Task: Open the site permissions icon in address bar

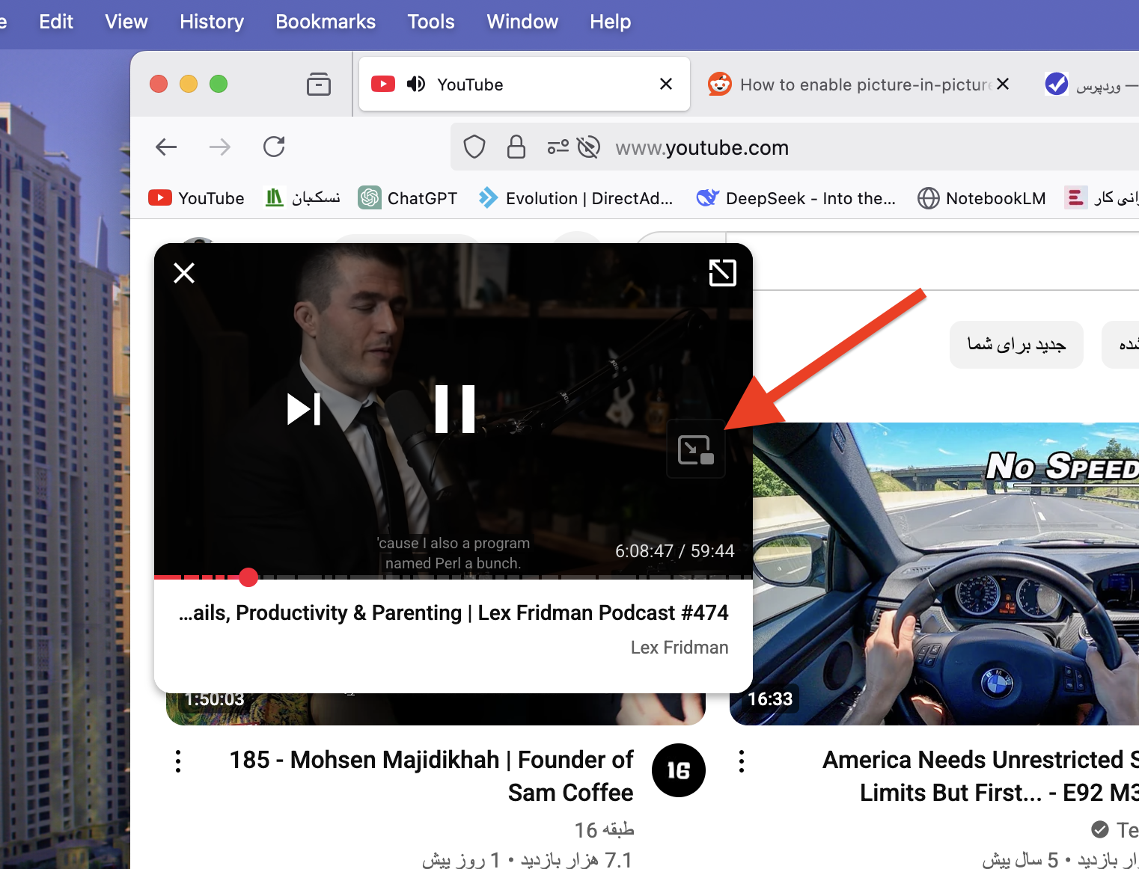Action: point(558,147)
